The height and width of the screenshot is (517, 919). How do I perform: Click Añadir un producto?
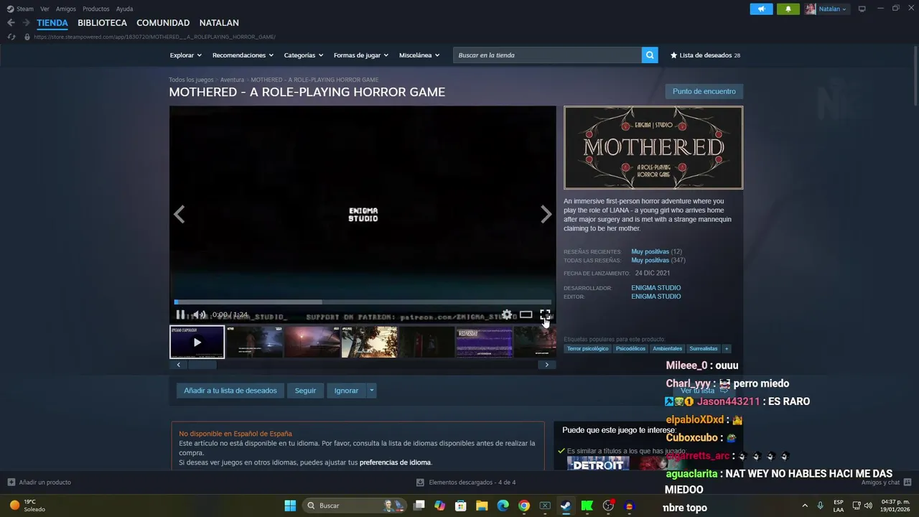pyautogui.click(x=39, y=483)
